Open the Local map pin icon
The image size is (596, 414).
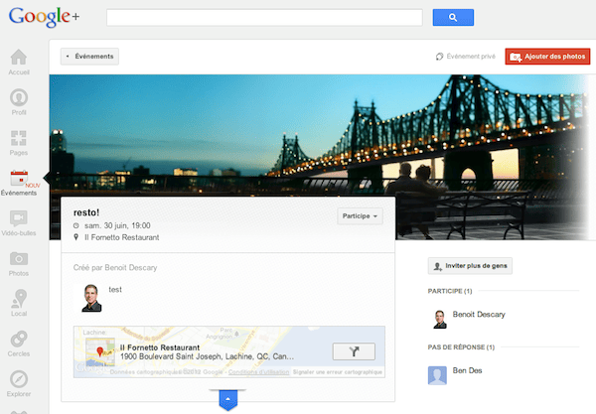tap(19, 302)
